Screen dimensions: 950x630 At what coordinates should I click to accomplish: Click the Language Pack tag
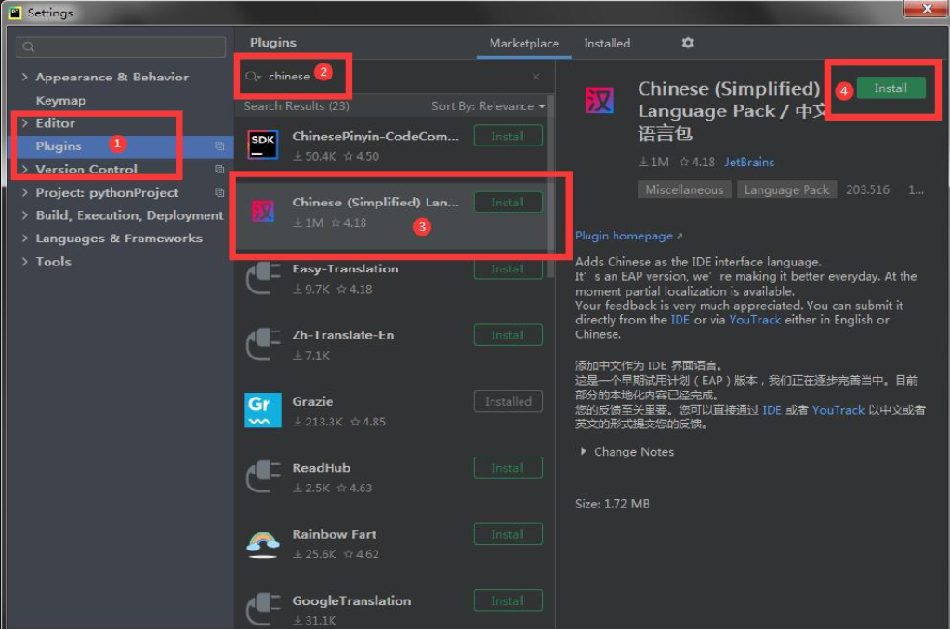786,190
